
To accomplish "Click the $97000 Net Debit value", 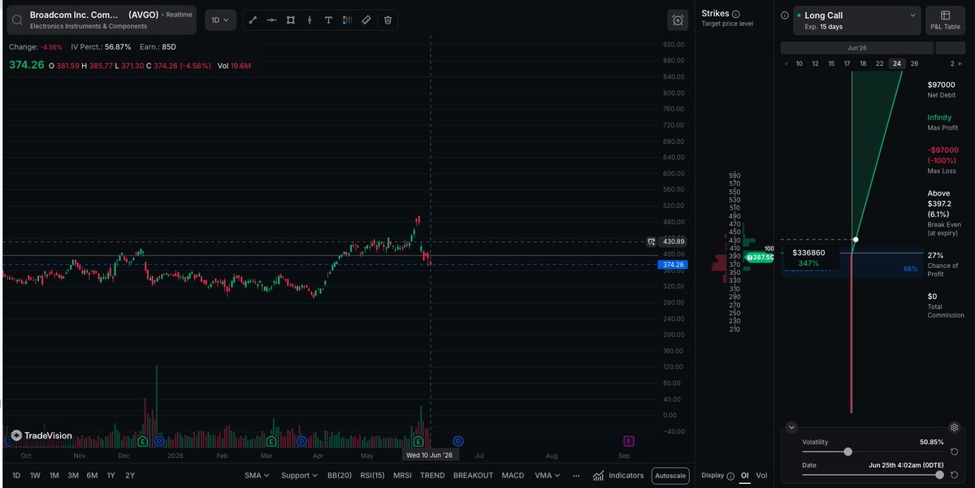I will tap(942, 84).
